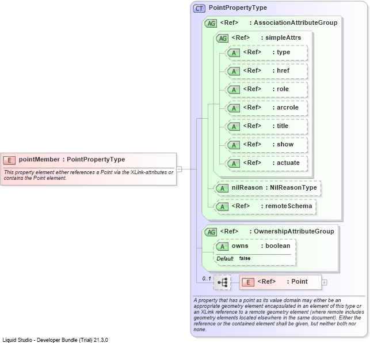Select pointMember : PointPropertyType label
370x343 pixels.
(x=72, y=159)
